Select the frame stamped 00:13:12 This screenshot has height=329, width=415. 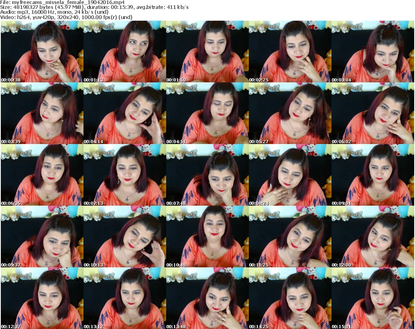pyautogui.click(x=125, y=298)
